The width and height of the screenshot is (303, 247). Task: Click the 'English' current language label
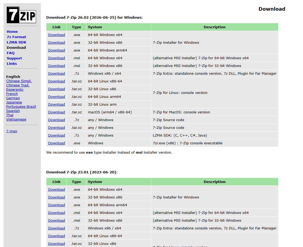pyautogui.click(x=13, y=77)
